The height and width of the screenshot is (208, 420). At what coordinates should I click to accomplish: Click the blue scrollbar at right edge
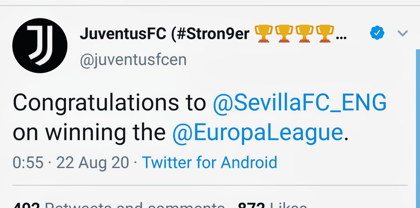[418, 128]
